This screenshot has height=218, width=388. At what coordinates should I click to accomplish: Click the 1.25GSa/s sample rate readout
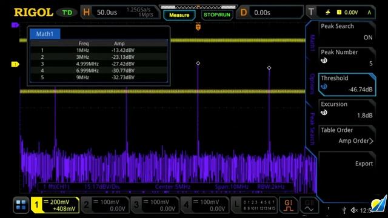pyautogui.click(x=138, y=10)
